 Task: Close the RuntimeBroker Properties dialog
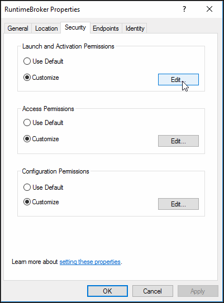209,9
